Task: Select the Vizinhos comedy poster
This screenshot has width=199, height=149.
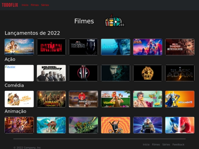Action: (115, 99)
